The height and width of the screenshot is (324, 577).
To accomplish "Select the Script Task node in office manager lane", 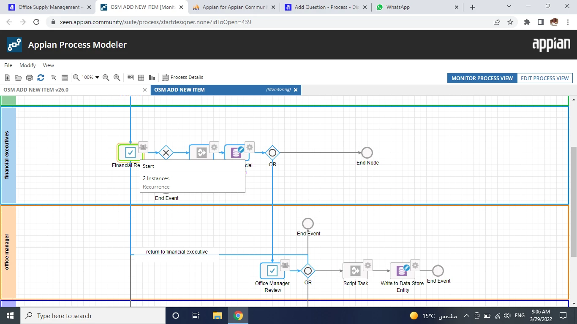I will coord(355,271).
